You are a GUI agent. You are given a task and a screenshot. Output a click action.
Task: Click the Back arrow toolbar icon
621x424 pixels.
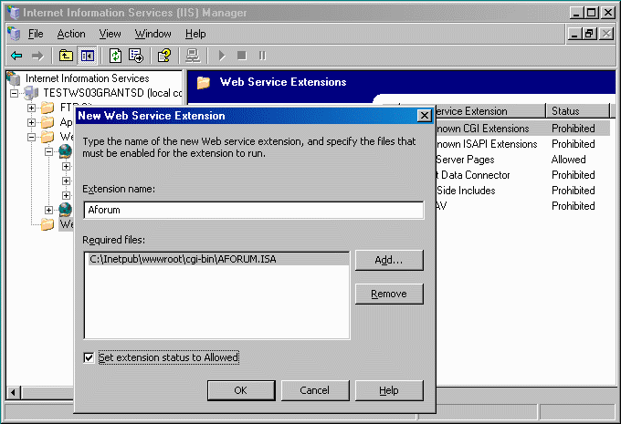(16, 56)
